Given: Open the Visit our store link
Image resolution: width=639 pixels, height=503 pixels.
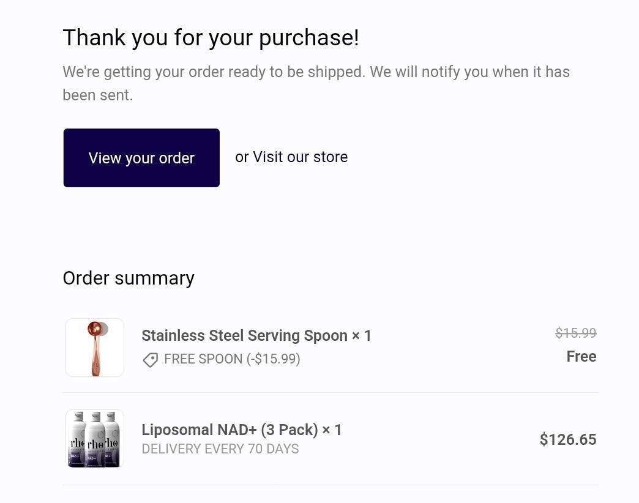Looking at the screenshot, I should (x=300, y=157).
